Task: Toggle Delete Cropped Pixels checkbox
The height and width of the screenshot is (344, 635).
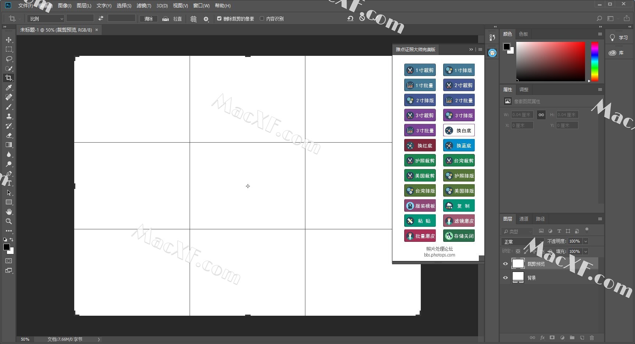Action: click(x=219, y=18)
